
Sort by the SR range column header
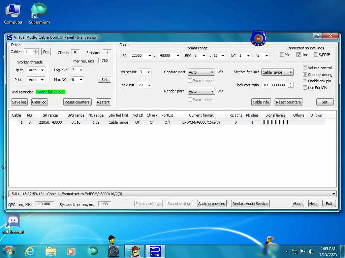point(50,115)
